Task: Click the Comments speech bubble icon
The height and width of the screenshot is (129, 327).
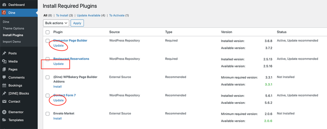Action: [4, 77]
